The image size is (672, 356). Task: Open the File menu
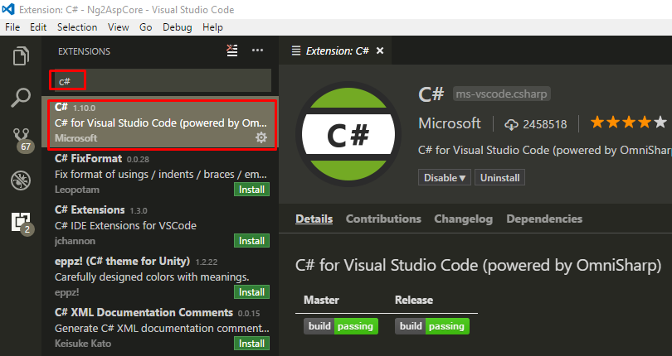point(12,27)
